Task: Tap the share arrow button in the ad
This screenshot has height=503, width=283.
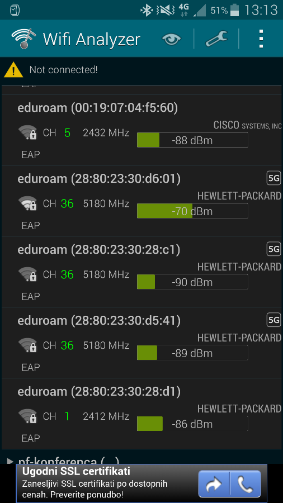Action: pyautogui.click(x=214, y=484)
